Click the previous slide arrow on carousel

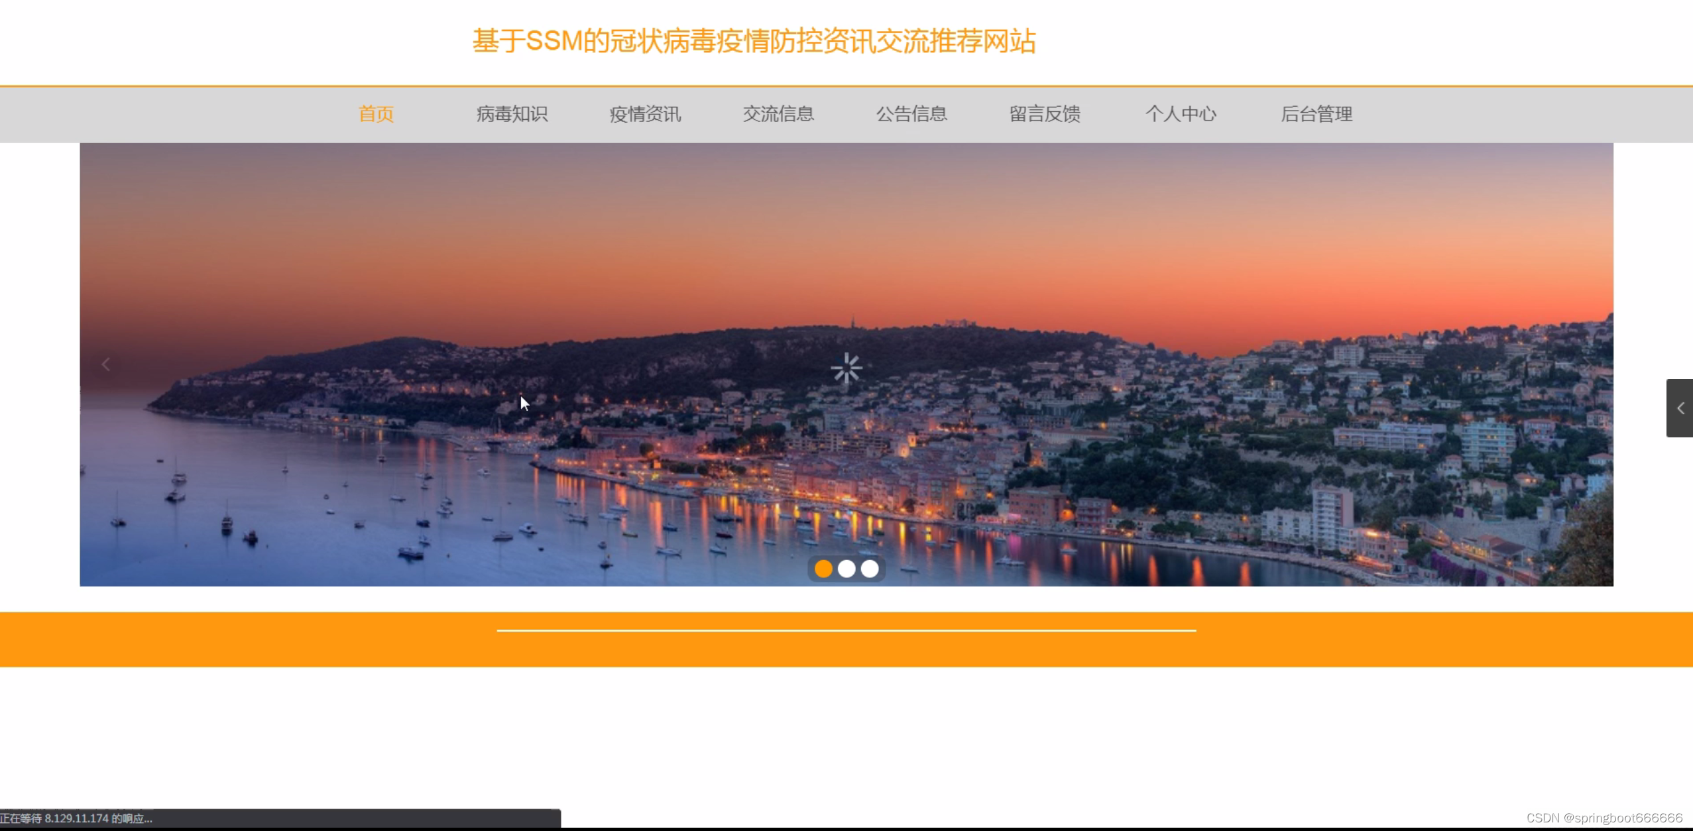(105, 364)
